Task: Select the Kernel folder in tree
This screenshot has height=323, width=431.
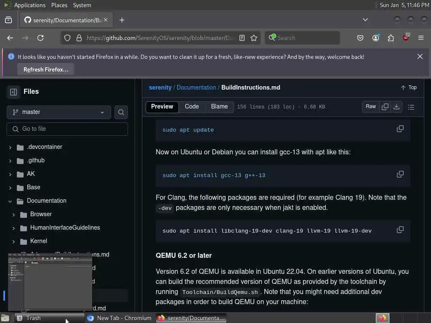Action: (38, 241)
